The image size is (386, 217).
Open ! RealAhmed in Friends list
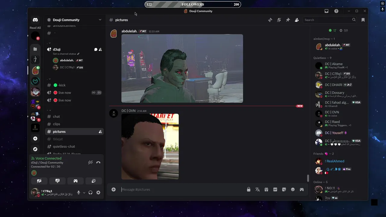pos(338,161)
